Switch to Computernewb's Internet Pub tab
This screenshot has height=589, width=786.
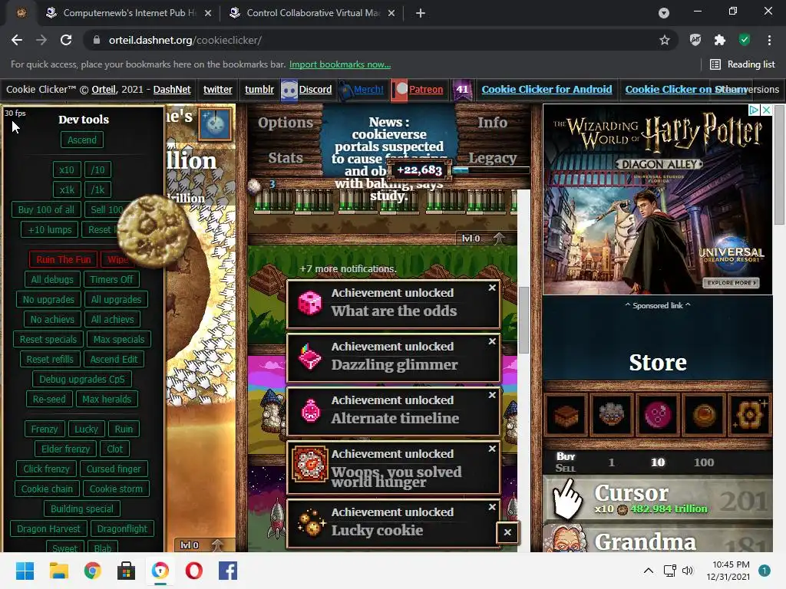click(128, 13)
